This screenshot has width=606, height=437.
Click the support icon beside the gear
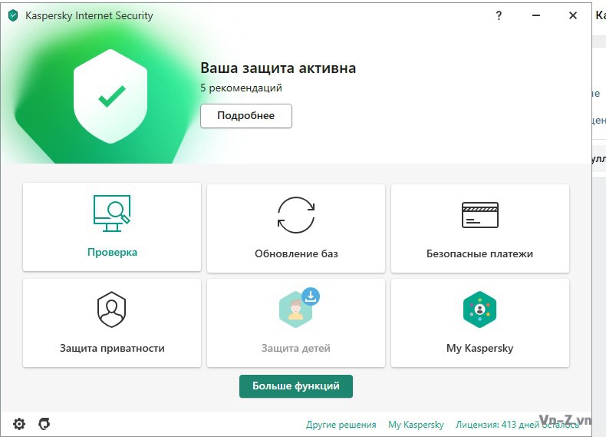pos(44,424)
